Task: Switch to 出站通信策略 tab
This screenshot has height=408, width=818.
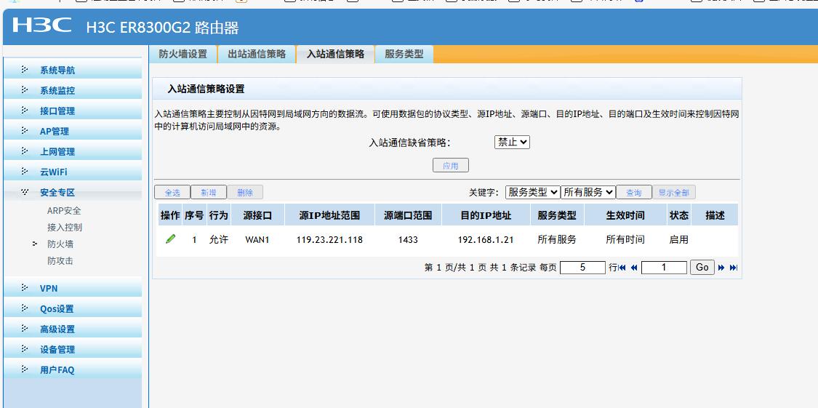Action: point(257,55)
